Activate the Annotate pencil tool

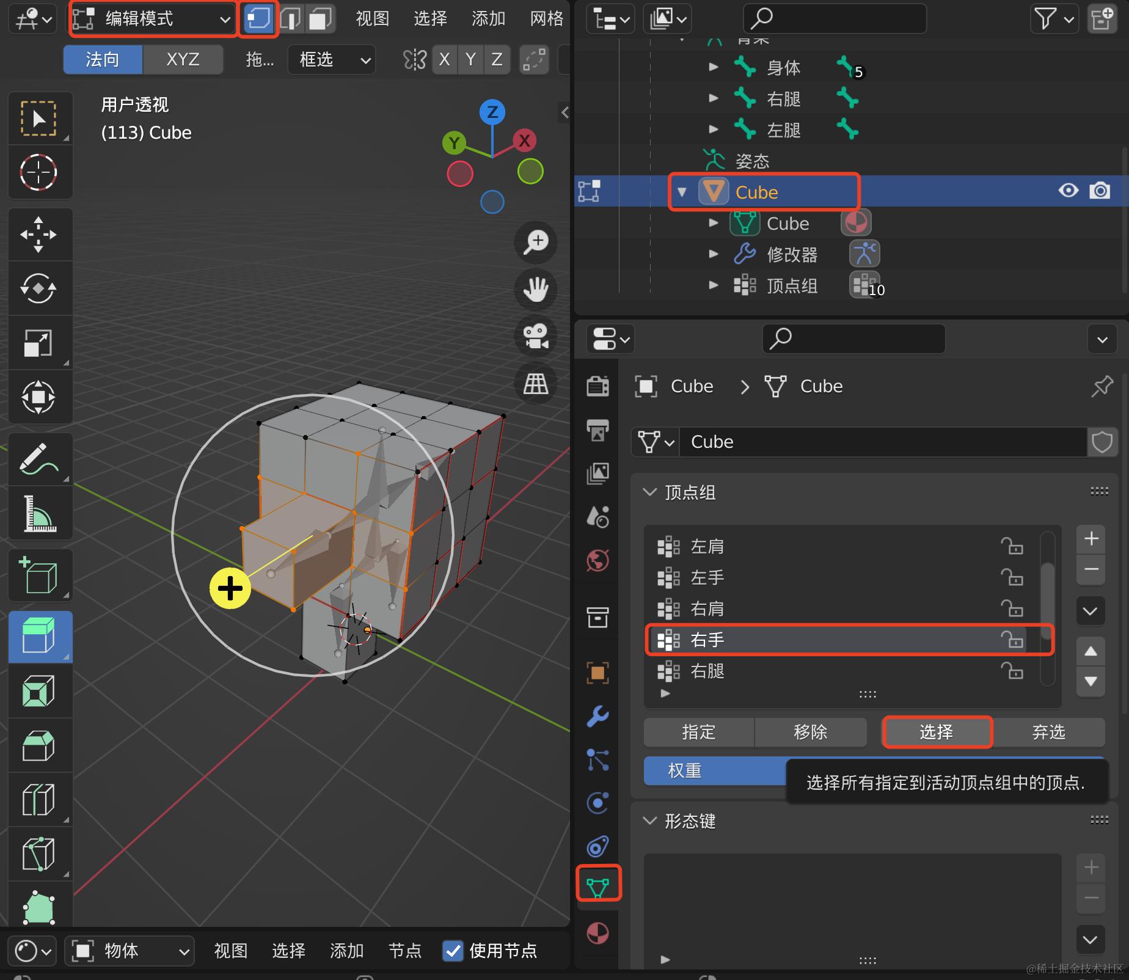(38, 459)
